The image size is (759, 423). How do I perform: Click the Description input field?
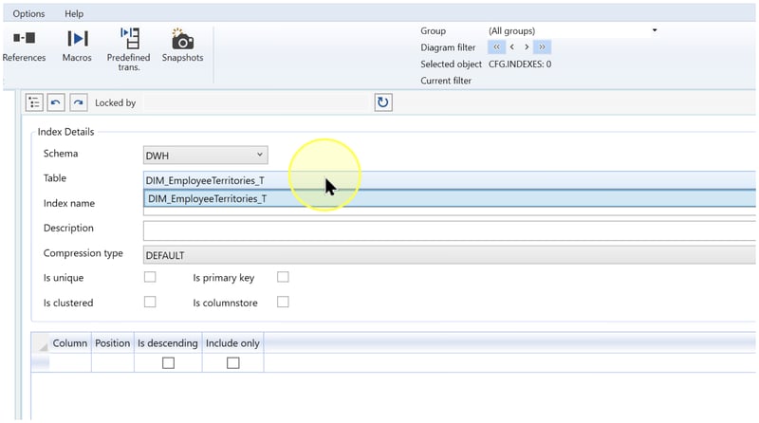pos(449,230)
